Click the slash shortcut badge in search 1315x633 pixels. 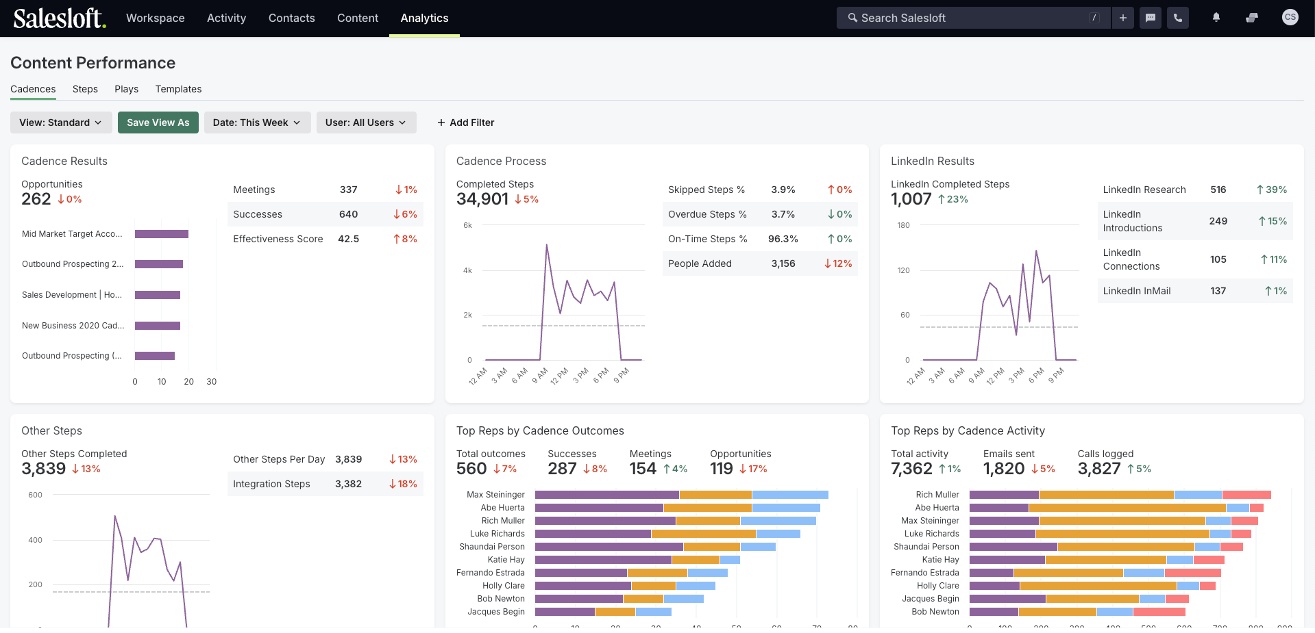(1094, 18)
